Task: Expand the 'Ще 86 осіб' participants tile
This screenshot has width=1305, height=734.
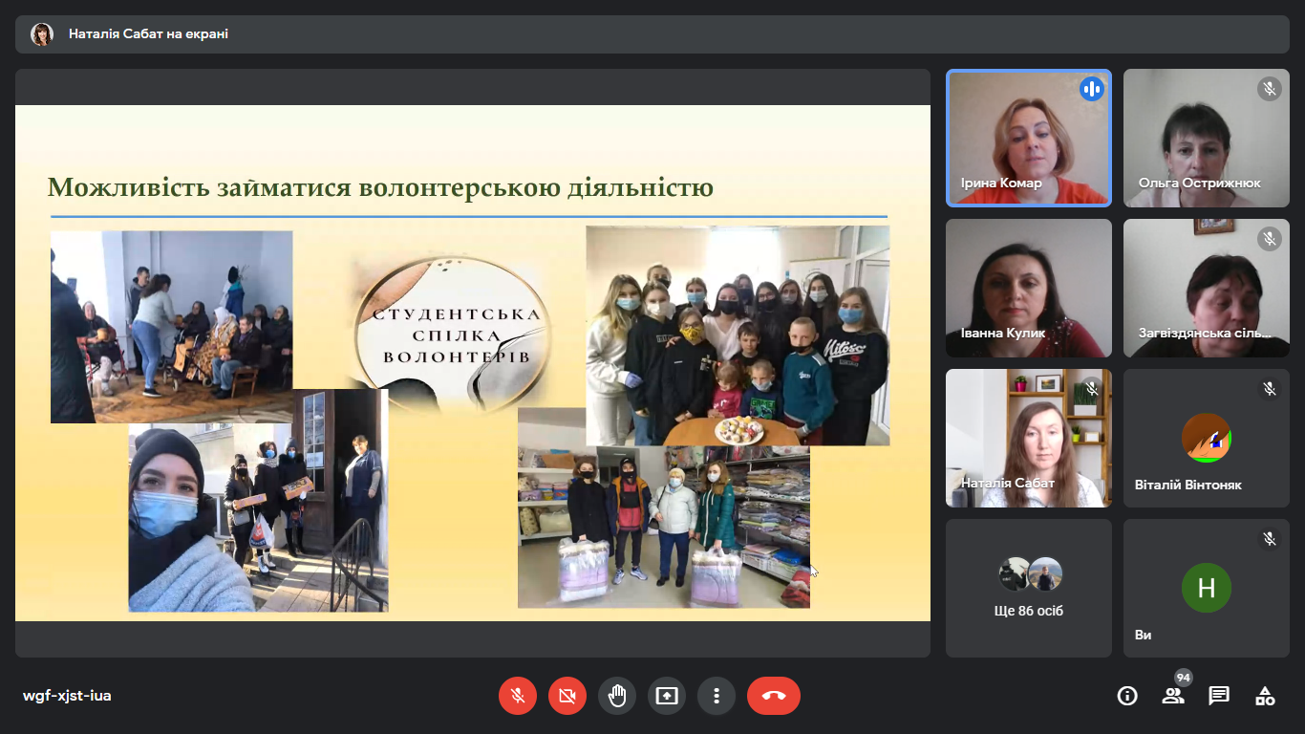Action: coord(1028,588)
